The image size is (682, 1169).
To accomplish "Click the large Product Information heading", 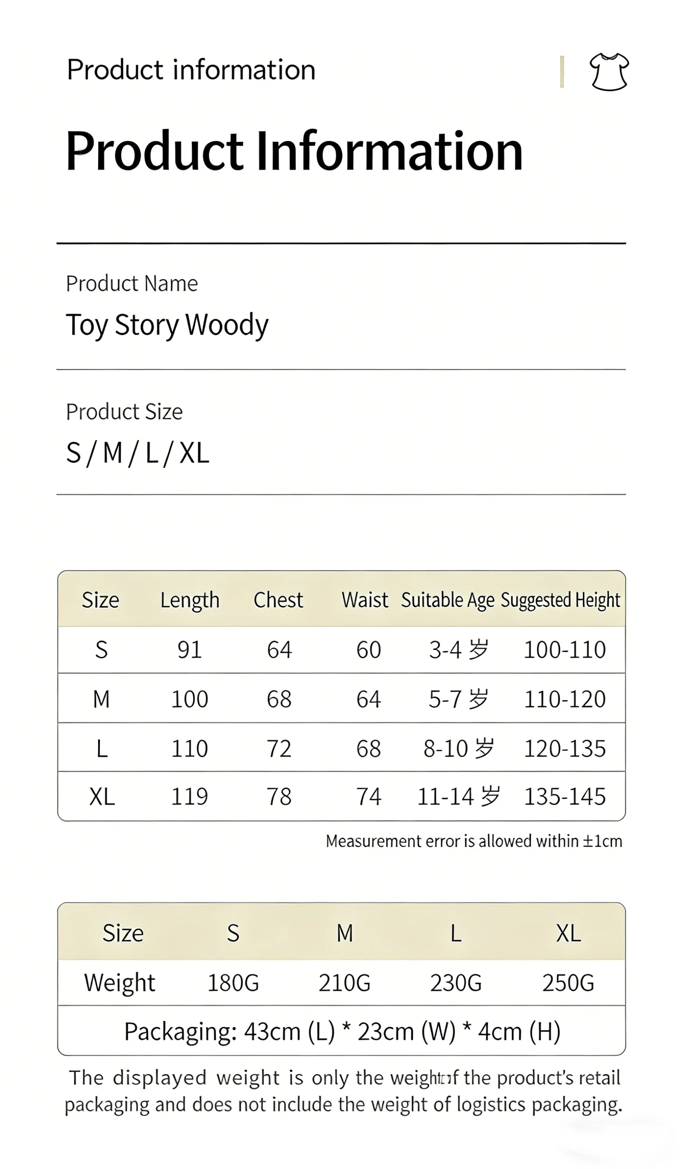I will tap(294, 151).
